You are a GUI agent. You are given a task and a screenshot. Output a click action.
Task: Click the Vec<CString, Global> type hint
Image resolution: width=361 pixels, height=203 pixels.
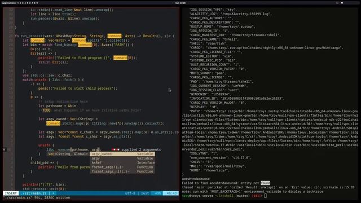tap(68, 154)
